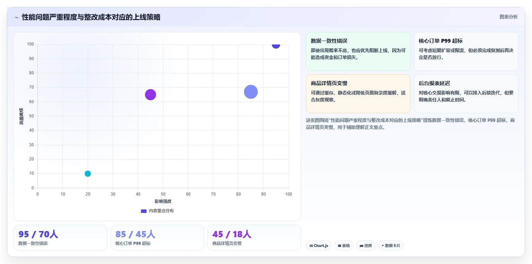Select the large light-blue bubble at impact 85
Image resolution: width=532 pixels, height=264 pixels.
[x=251, y=92]
